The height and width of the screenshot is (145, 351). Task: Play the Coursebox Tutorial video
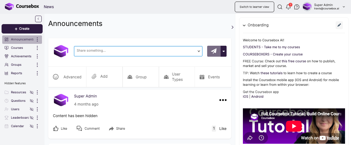294,126
